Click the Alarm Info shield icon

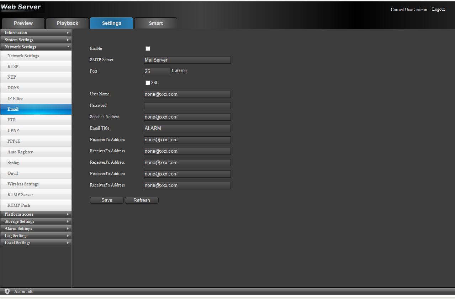[x=7, y=292]
